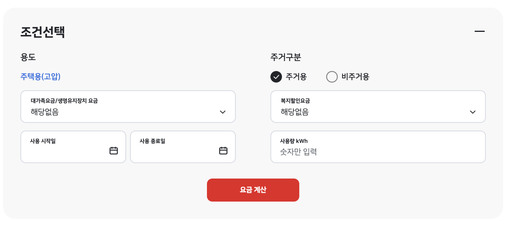Focus the 사용량 kWh input field
Image resolution: width=507 pixels, height=225 pixels.
pyautogui.click(x=378, y=147)
